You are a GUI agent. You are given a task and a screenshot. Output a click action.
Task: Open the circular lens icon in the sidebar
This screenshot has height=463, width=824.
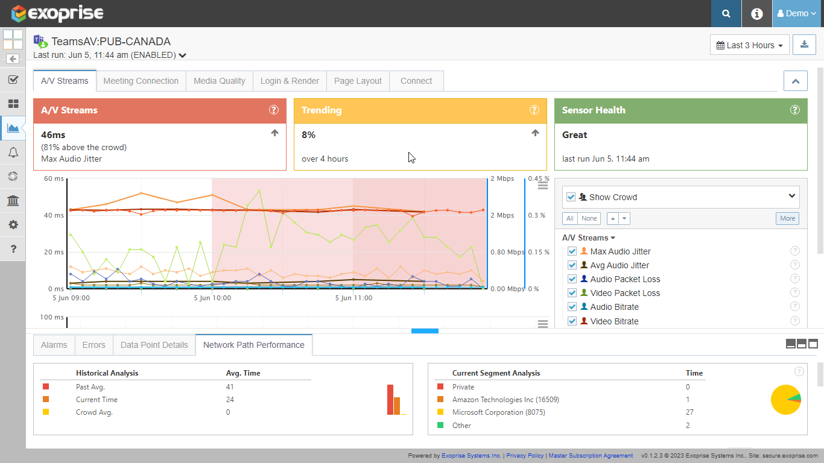click(x=13, y=176)
